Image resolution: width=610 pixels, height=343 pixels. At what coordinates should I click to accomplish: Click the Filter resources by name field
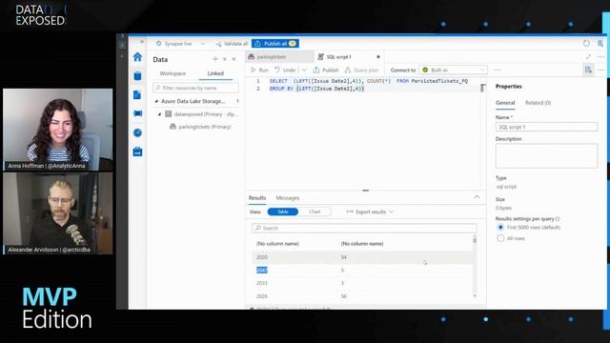(x=195, y=88)
